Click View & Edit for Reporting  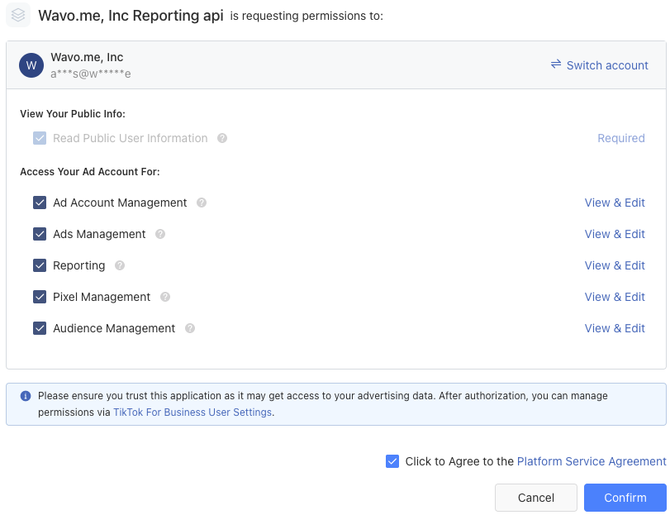pyautogui.click(x=615, y=265)
